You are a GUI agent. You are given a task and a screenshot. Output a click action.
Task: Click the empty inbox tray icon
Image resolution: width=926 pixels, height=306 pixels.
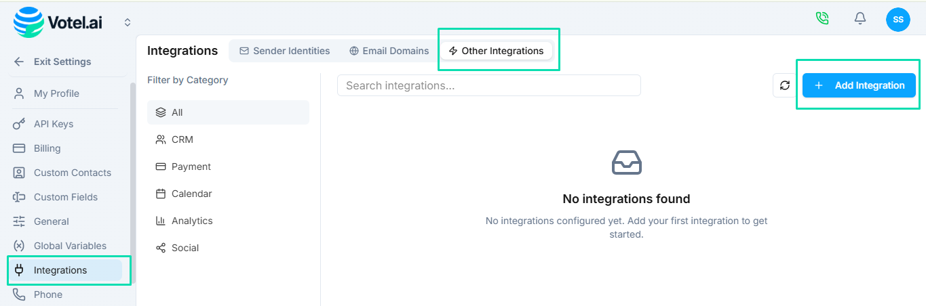[x=627, y=162]
